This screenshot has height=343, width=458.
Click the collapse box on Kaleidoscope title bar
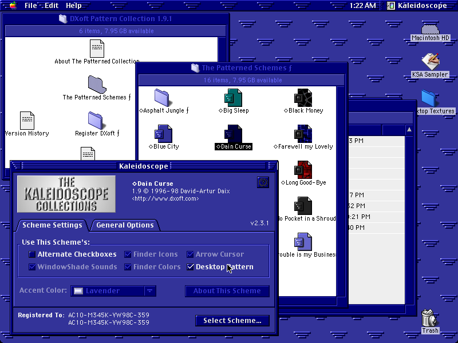pos(271,166)
